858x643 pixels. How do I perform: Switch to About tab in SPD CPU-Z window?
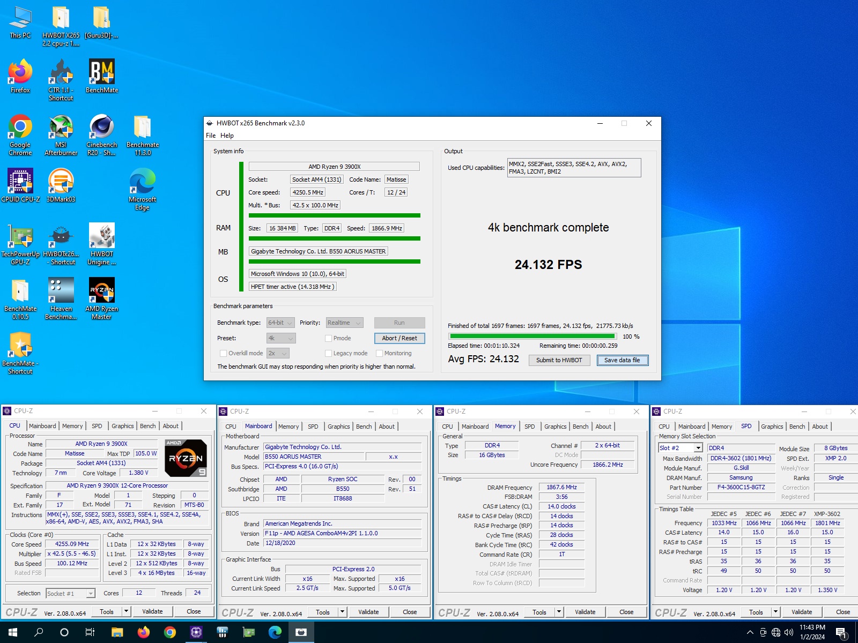click(x=819, y=427)
